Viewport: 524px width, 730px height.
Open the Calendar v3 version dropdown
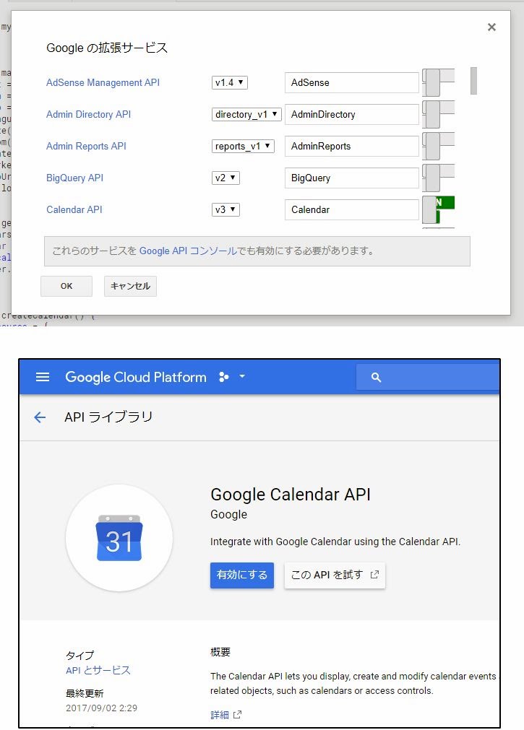pos(226,209)
